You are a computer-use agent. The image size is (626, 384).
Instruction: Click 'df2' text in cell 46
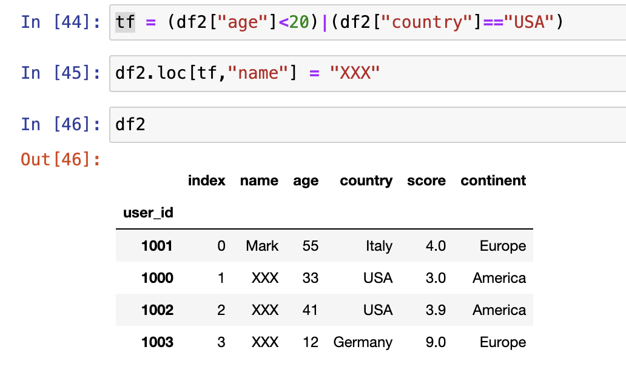click(x=130, y=124)
